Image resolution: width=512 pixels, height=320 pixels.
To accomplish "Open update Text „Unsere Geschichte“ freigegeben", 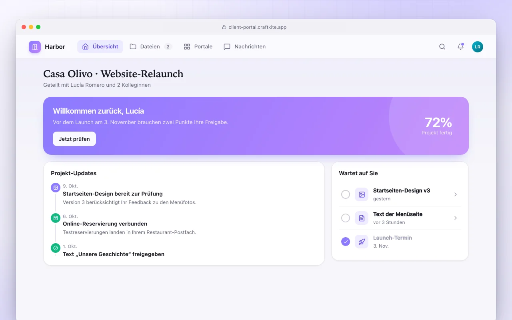I will click(114, 254).
